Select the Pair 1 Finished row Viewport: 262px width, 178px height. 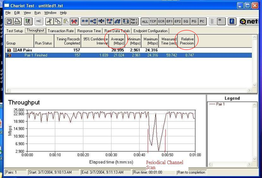tap(129, 55)
